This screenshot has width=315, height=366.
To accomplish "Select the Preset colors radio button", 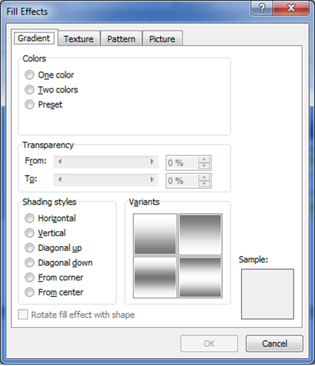I will 30,104.
